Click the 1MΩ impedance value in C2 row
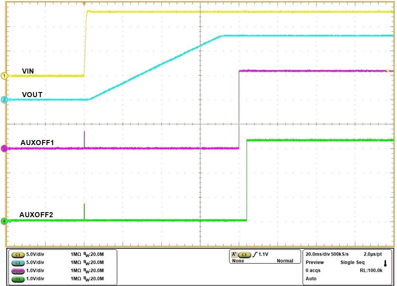Screen dimensions: 397x286 click(x=76, y=262)
